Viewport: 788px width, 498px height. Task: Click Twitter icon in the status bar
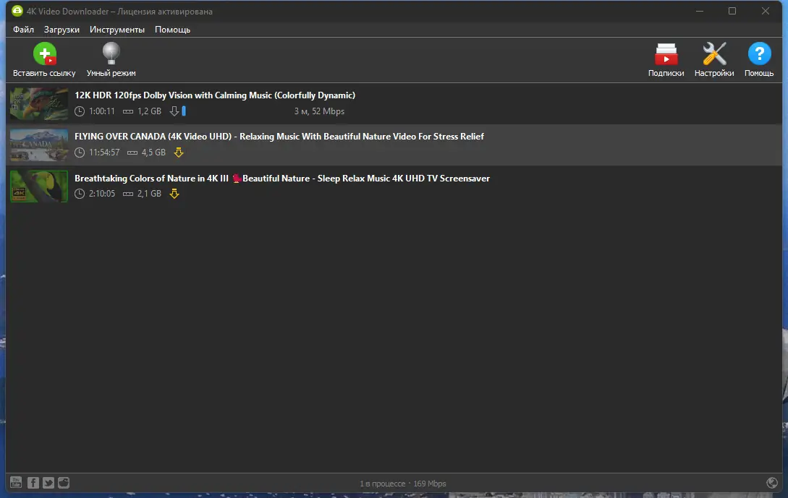48,482
